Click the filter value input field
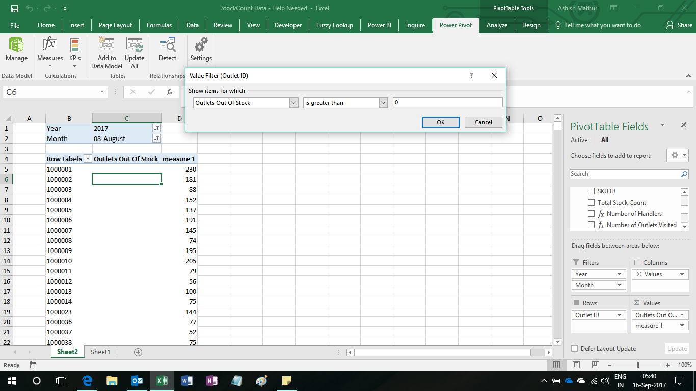 (x=447, y=103)
